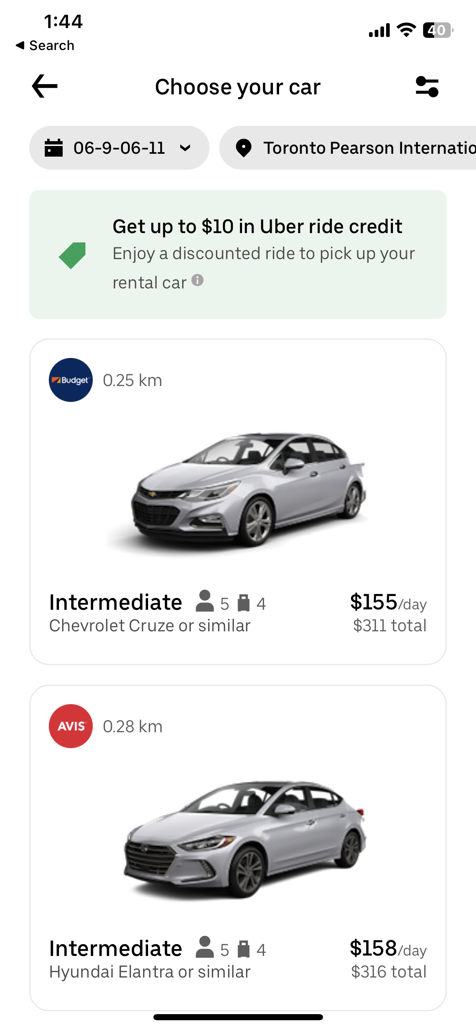Tap the back arrow icon
The width and height of the screenshot is (476, 1030).
45,86
